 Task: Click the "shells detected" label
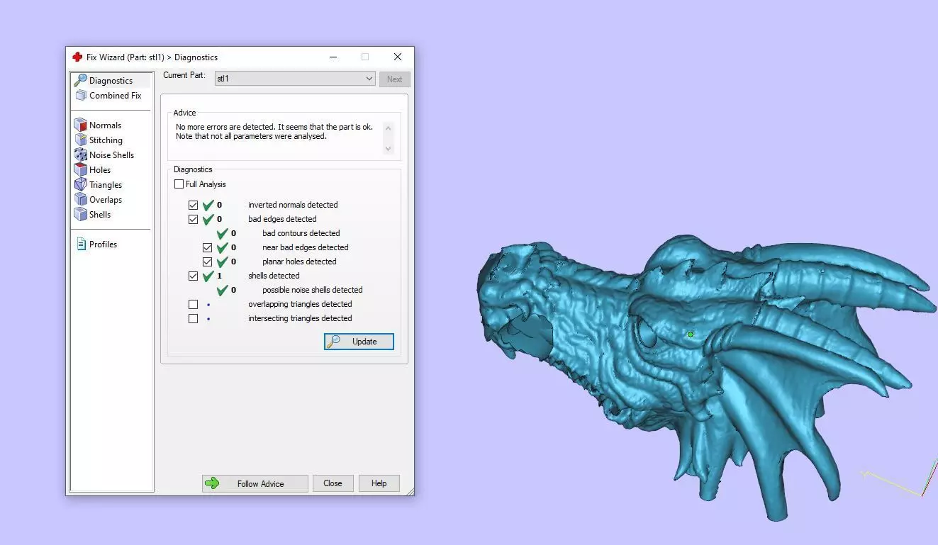[x=274, y=276]
